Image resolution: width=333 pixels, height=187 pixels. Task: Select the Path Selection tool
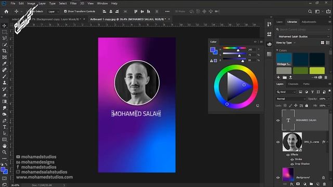(4, 133)
